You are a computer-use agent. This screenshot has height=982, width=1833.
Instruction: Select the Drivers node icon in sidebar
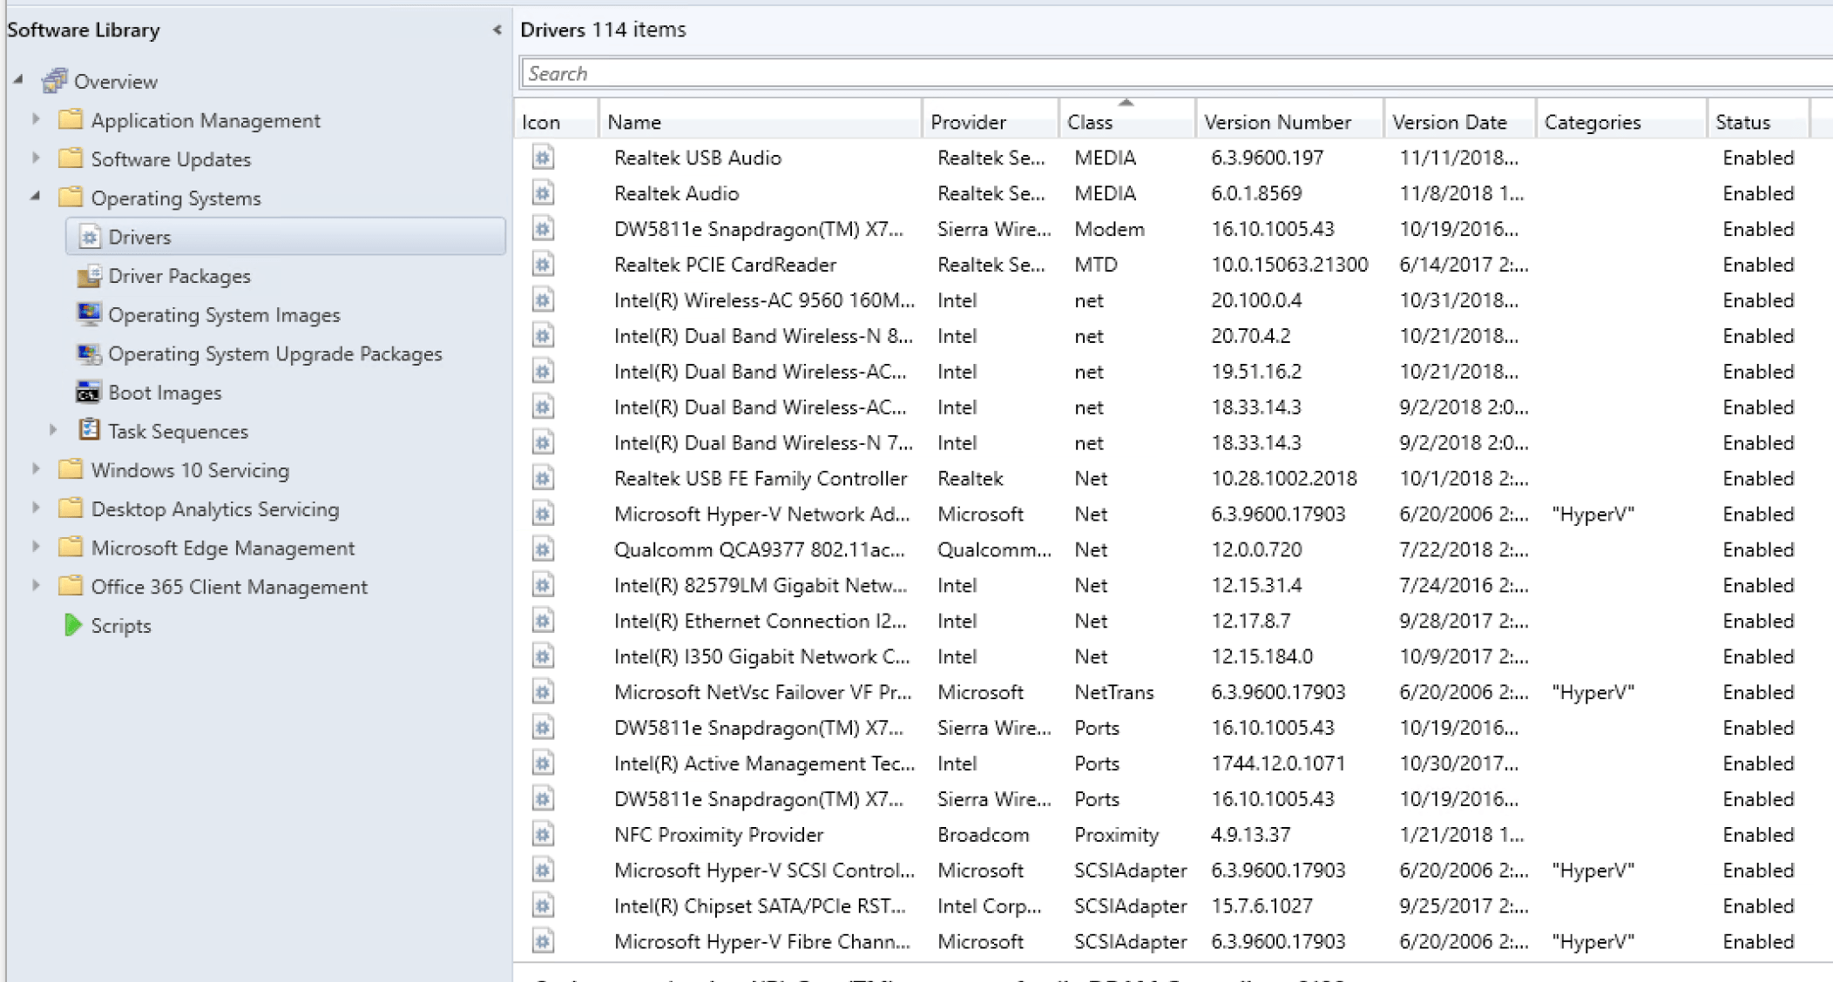pos(90,236)
